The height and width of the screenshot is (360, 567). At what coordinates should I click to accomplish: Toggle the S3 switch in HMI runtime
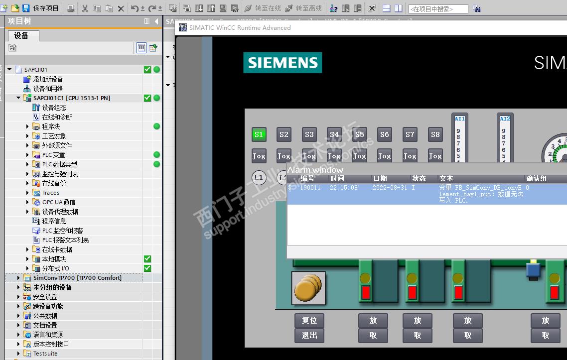[309, 134]
